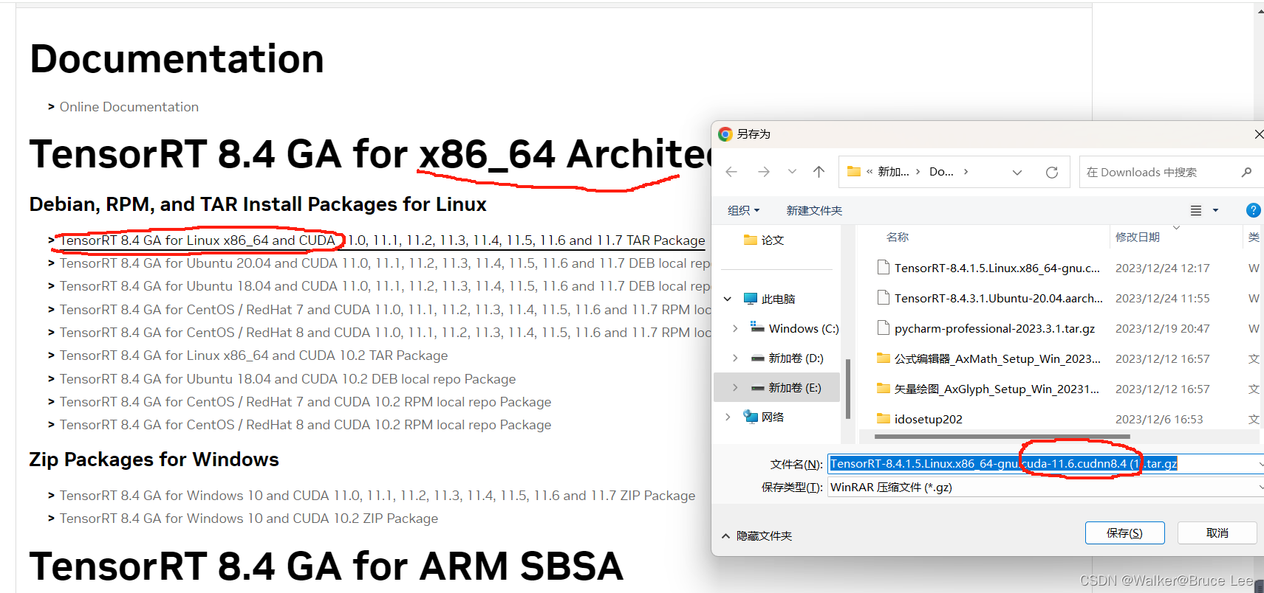Open Online Documentation link

129,107
